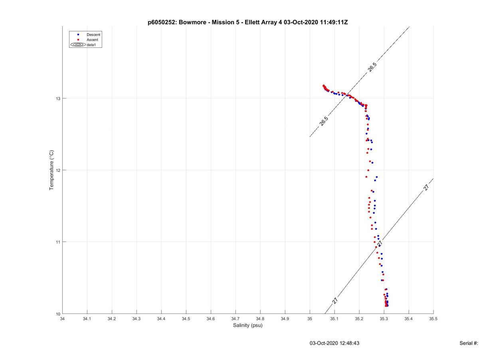479x353 pixels.
Task: Click the 'Serial #:' label
Action: pyautogui.click(x=469, y=343)
